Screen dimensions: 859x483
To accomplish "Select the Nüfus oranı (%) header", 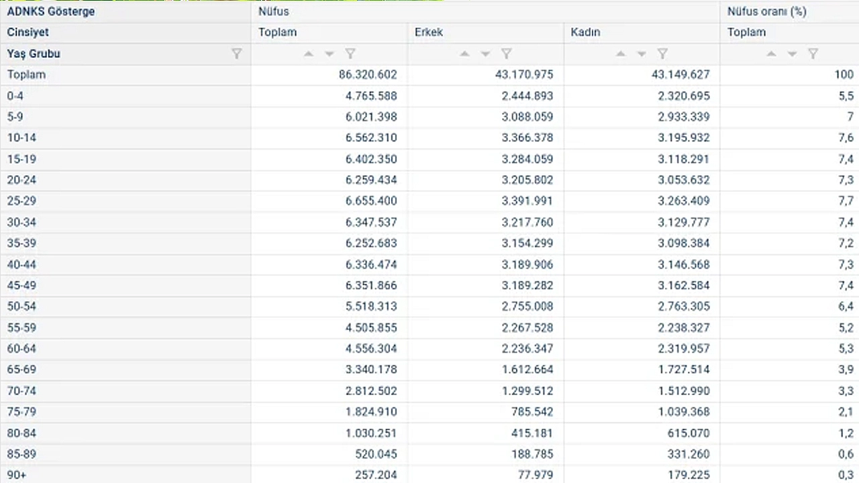I will pyautogui.click(x=767, y=11).
